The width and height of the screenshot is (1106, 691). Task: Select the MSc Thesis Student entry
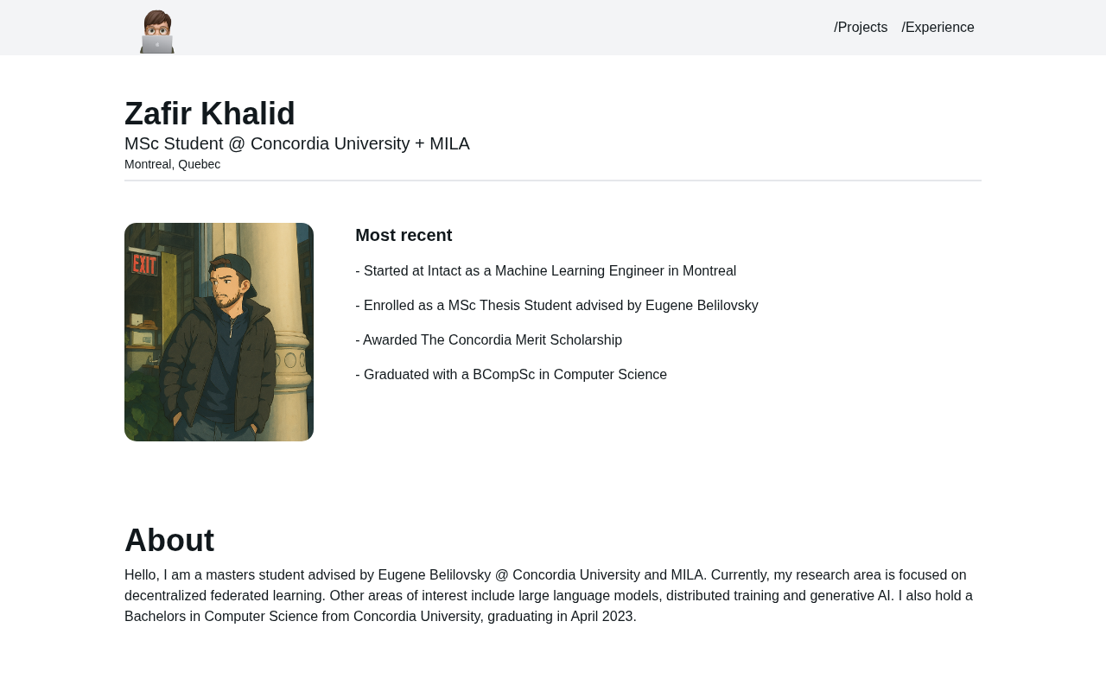coord(556,306)
